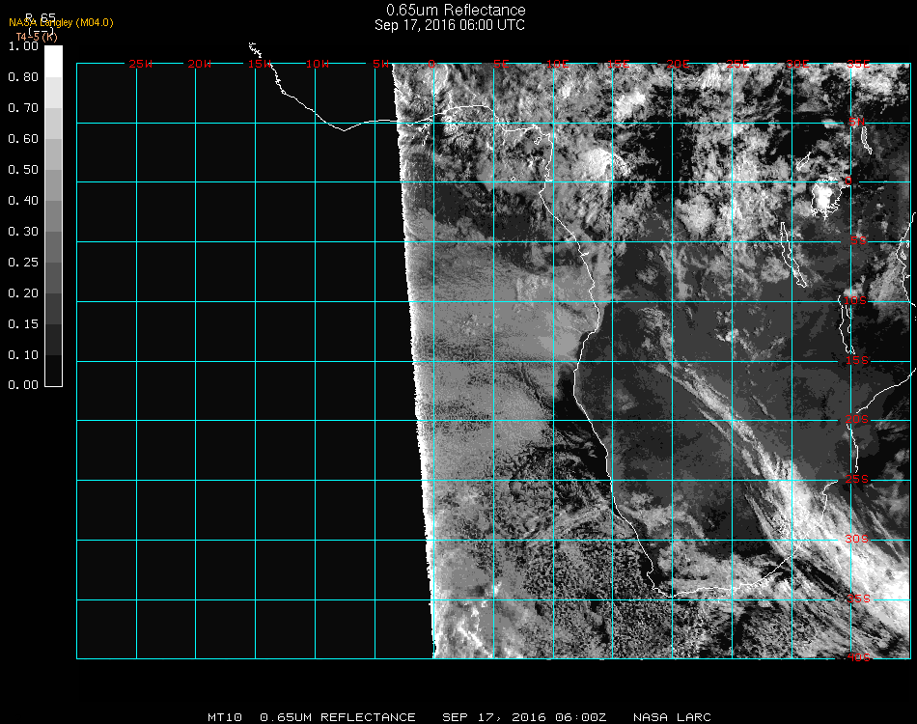Click the white 1.00 swatch atop the colorbar
The image size is (917, 724).
pos(54,54)
